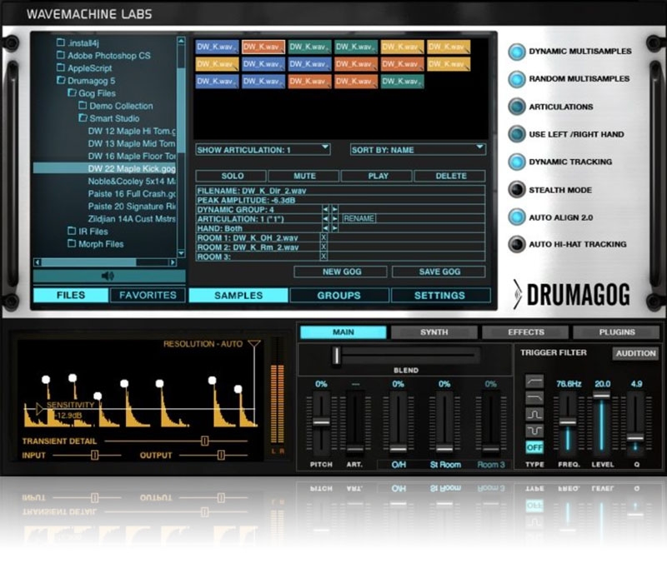Click the file browser scroll-right arrow
Screen dimensions: 667x578
pos(173,262)
